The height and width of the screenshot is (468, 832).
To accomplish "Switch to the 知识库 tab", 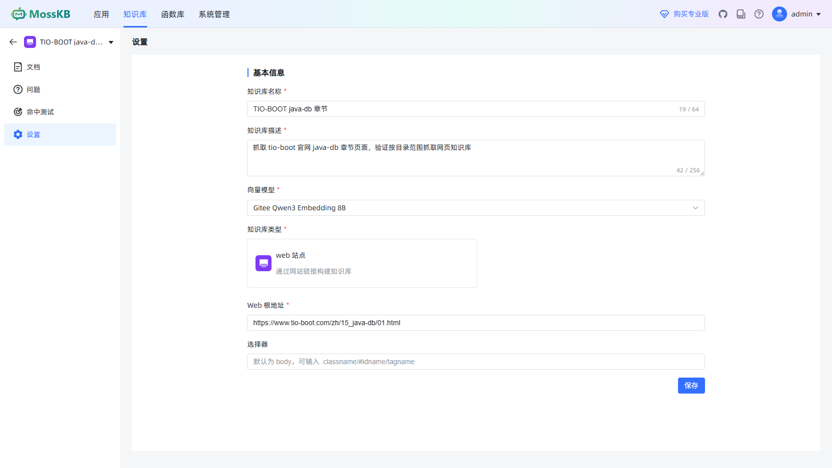I will click(x=135, y=14).
